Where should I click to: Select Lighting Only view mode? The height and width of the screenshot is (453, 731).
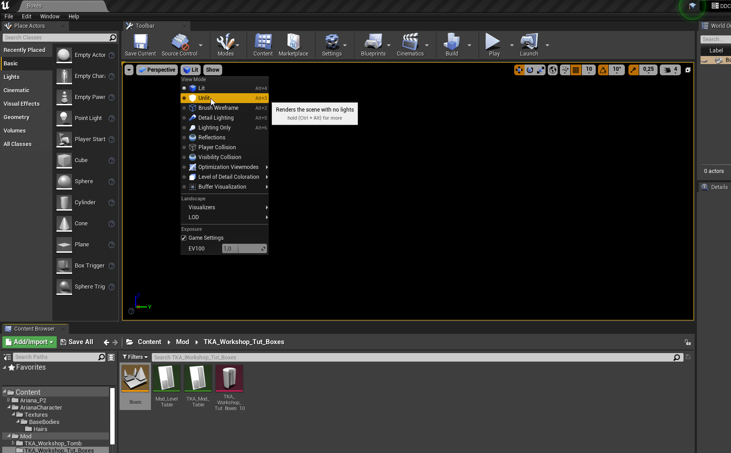coord(224,128)
